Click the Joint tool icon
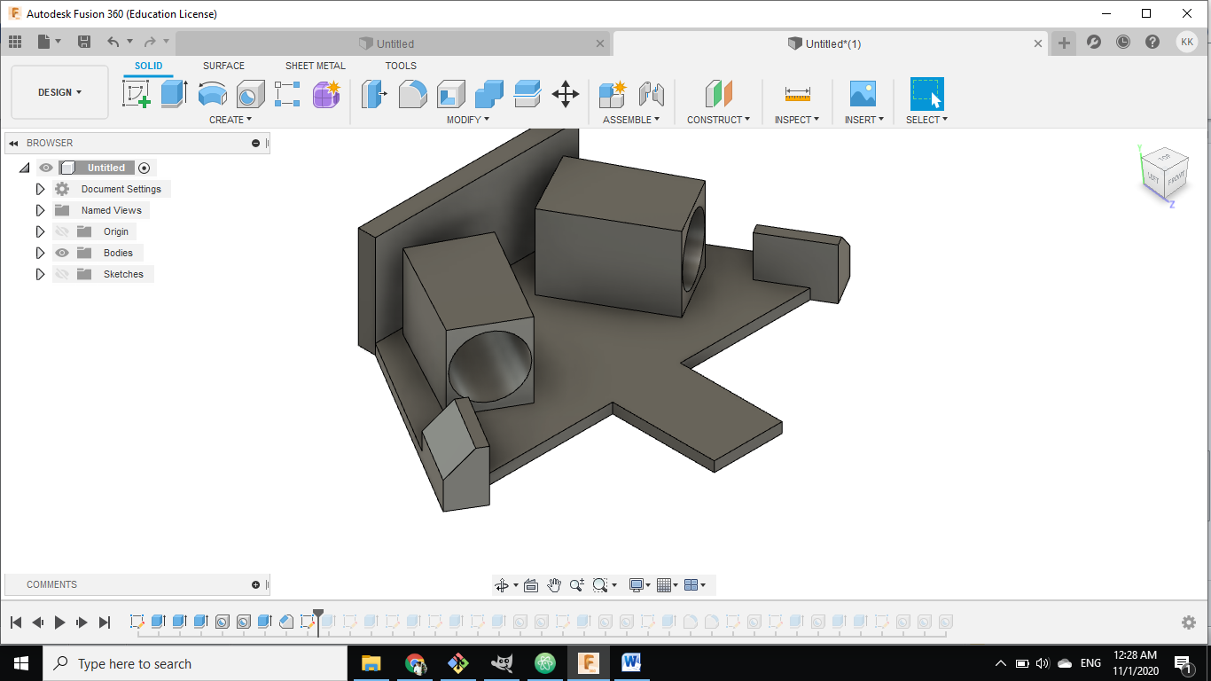This screenshot has width=1211, height=681. coord(652,93)
